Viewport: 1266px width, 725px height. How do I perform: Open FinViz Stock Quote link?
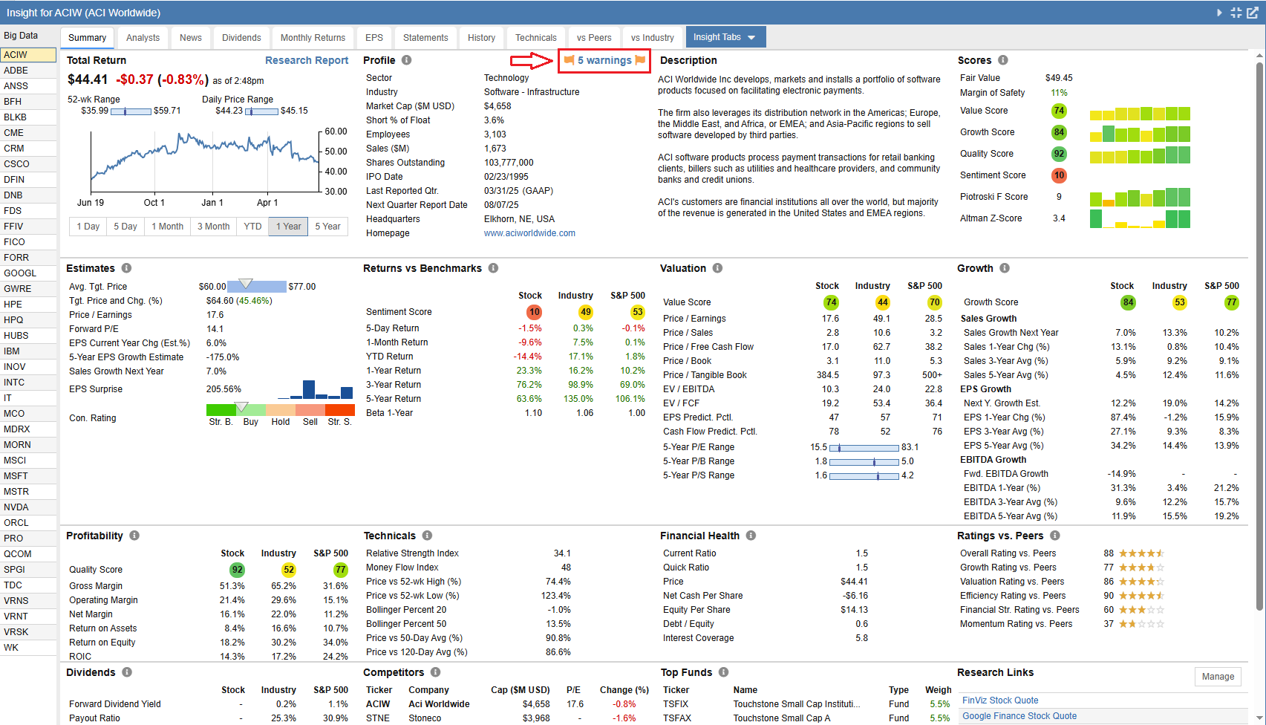(x=1000, y=700)
